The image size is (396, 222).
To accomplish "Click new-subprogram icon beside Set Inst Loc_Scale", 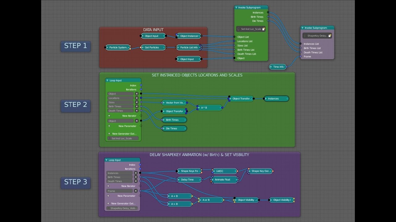I will [264, 29].
